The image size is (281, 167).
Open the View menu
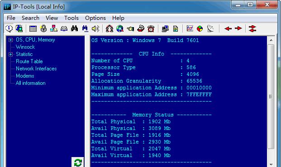52,18
